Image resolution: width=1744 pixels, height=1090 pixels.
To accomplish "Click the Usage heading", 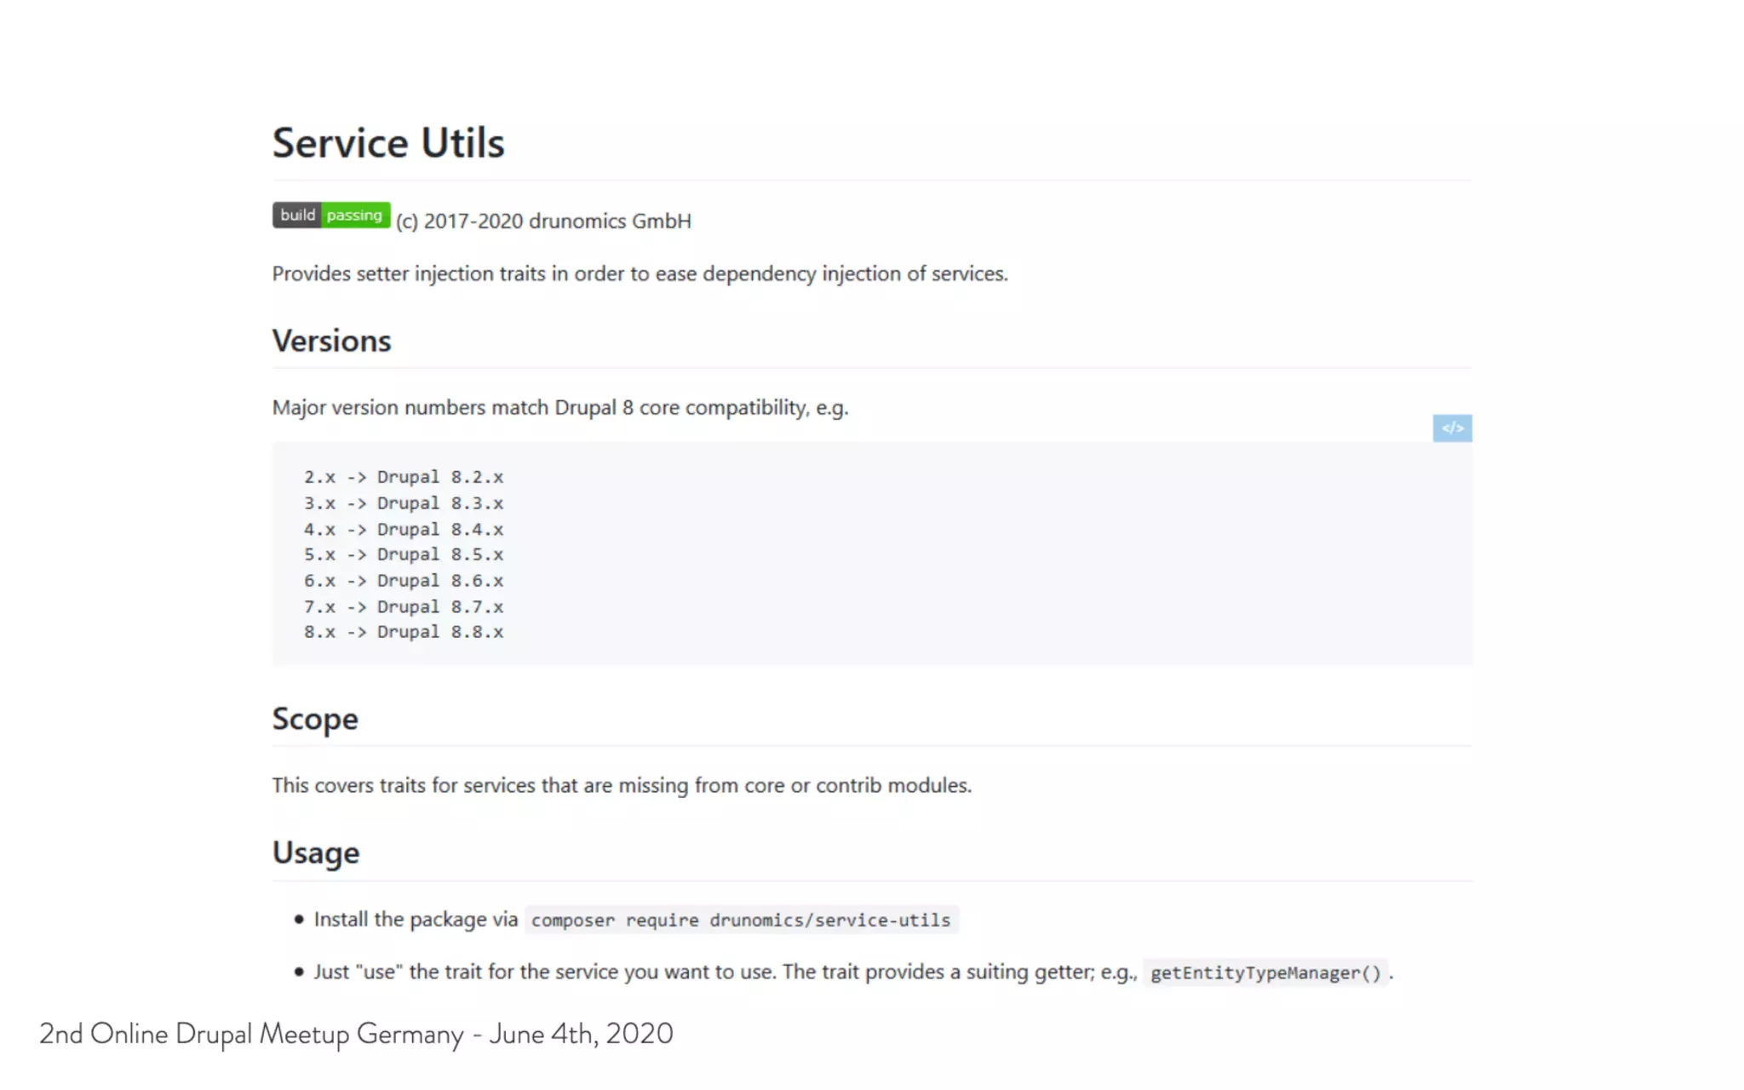I will coord(316,853).
